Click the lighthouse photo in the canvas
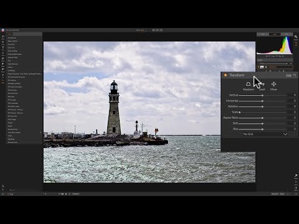299x224 pixels. [149, 112]
